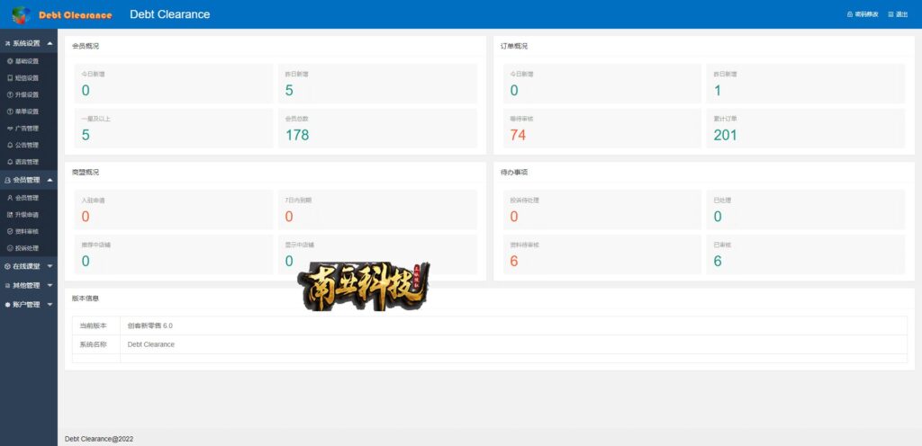Open 升级设置 in the sidebar
This screenshot has width=922, height=446.
coord(23,94)
